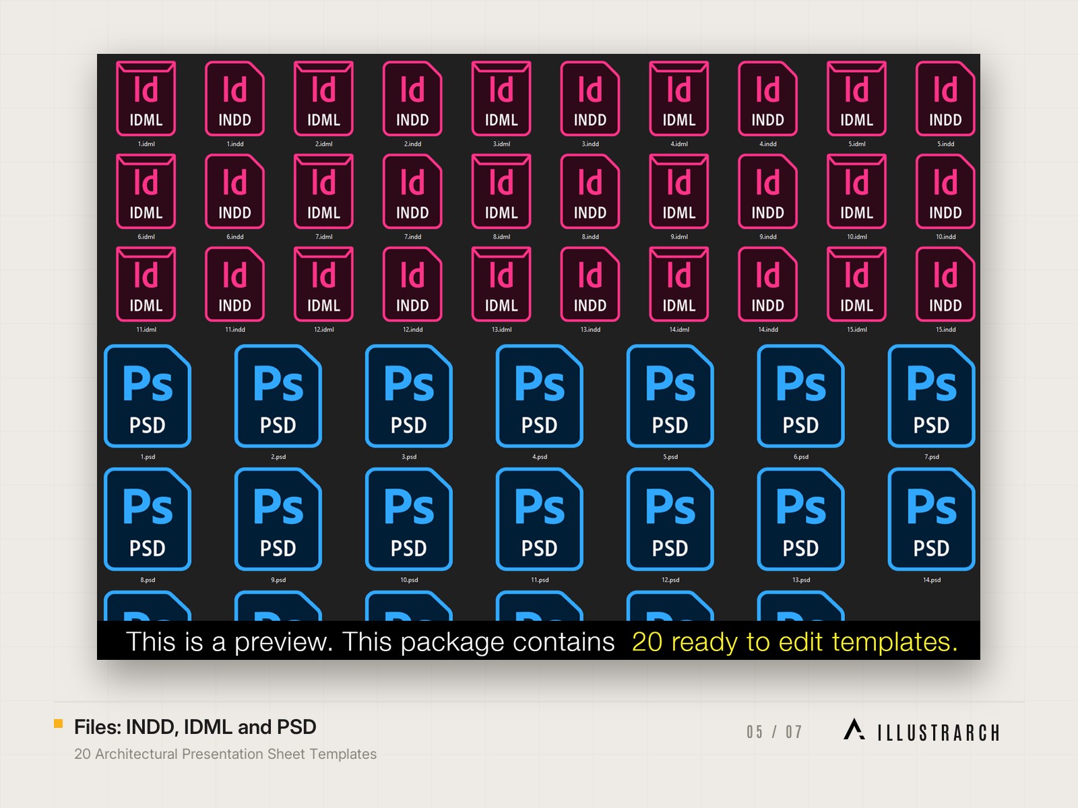Image resolution: width=1078 pixels, height=808 pixels.
Task: Click the 3.psd file name label
Action: 409,457
